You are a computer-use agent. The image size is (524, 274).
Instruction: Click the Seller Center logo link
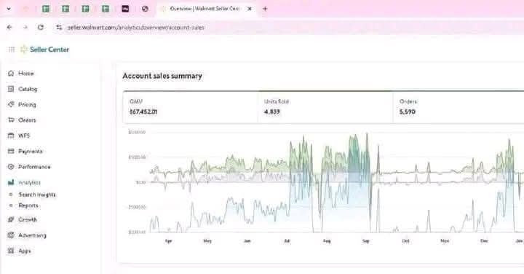(x=45, y=50)
